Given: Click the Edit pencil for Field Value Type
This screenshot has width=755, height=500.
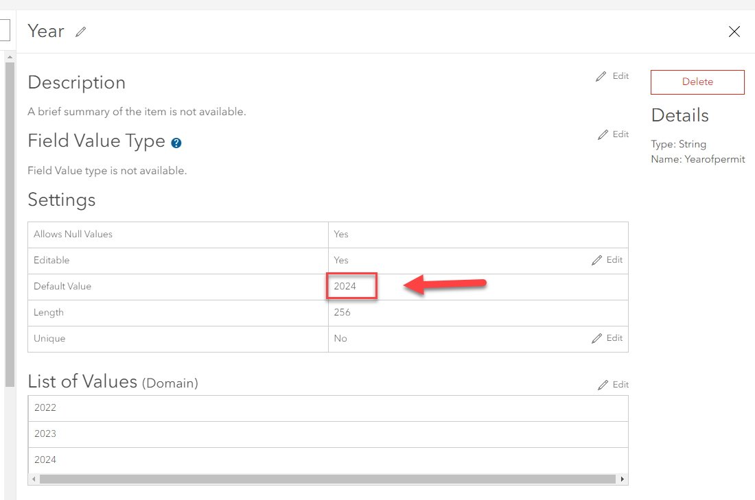Looking at the screenshot, I should (612, 134).
